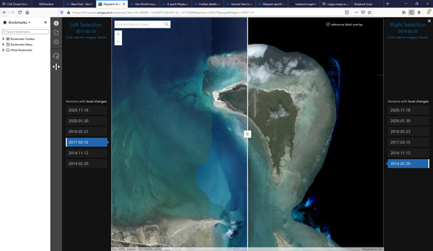Screen dimensions: 433x251
Task: Expand the Bookmarks Toolbar folder
Action: [3, 39]
